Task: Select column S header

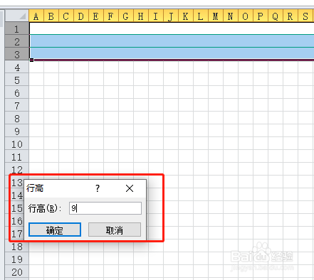Action: coord(306,16)
